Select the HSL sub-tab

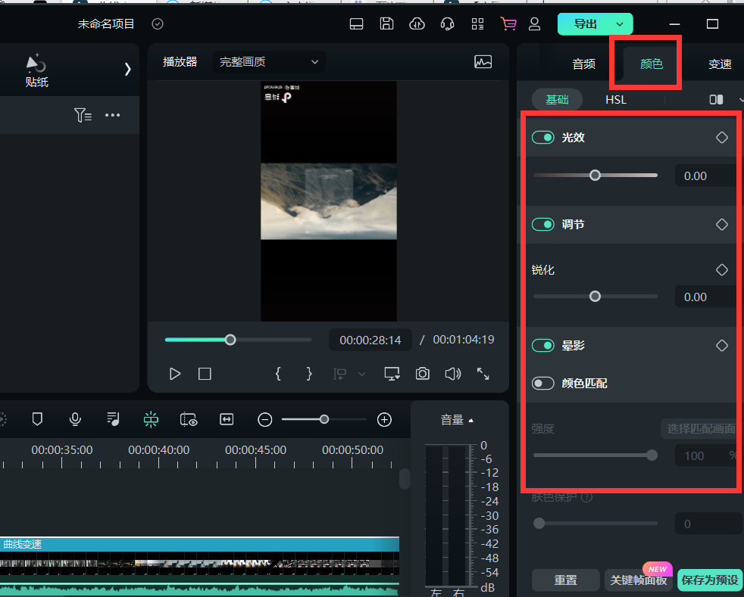tap(616, 100)
